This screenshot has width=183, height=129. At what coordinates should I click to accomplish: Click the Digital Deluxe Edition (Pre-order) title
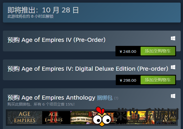point(88,69)
